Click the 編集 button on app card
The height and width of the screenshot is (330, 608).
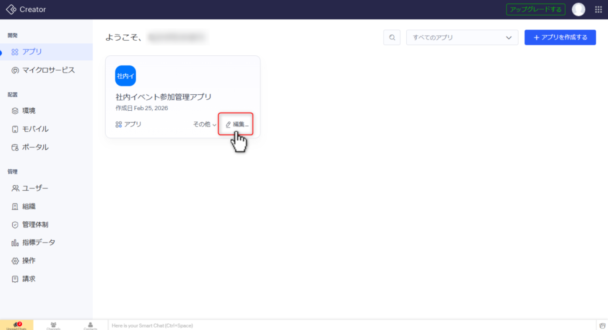[x=237, y=124]
